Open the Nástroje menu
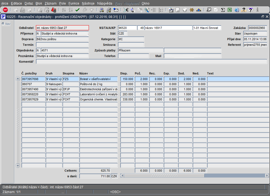Screen dimensions: 270x196 pyautogui.click(x=88, y=3)
